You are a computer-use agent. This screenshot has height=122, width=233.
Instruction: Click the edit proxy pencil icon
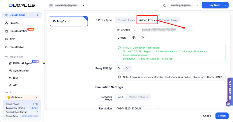pyautogui.click(x=143, y=38)
